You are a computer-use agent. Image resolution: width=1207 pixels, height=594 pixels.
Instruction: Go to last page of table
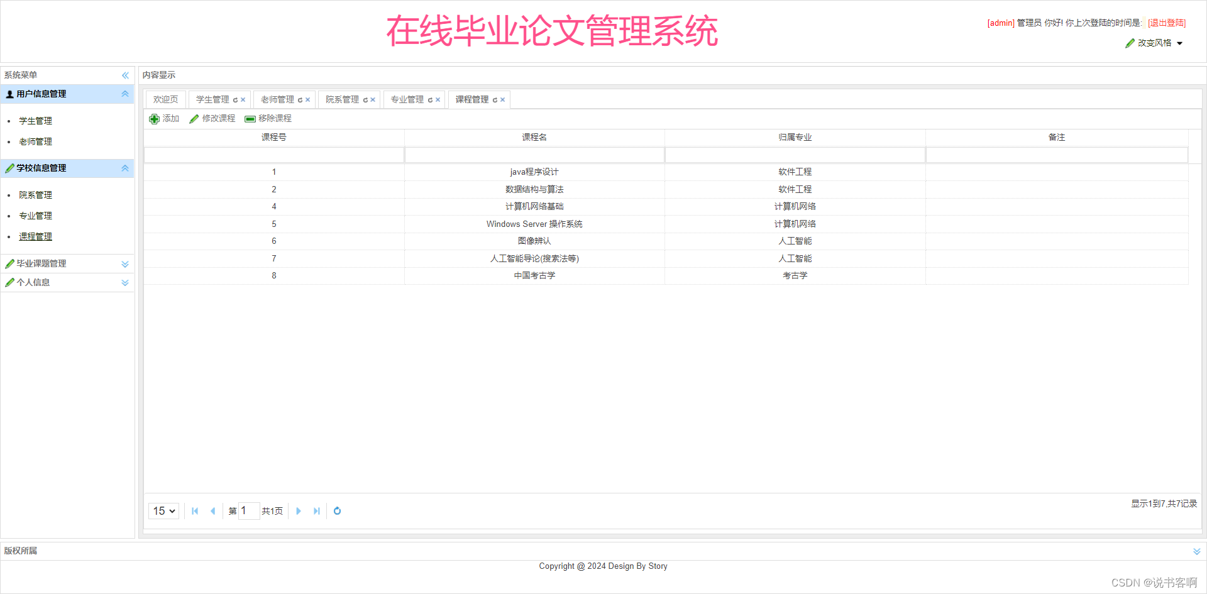[317, 511]
